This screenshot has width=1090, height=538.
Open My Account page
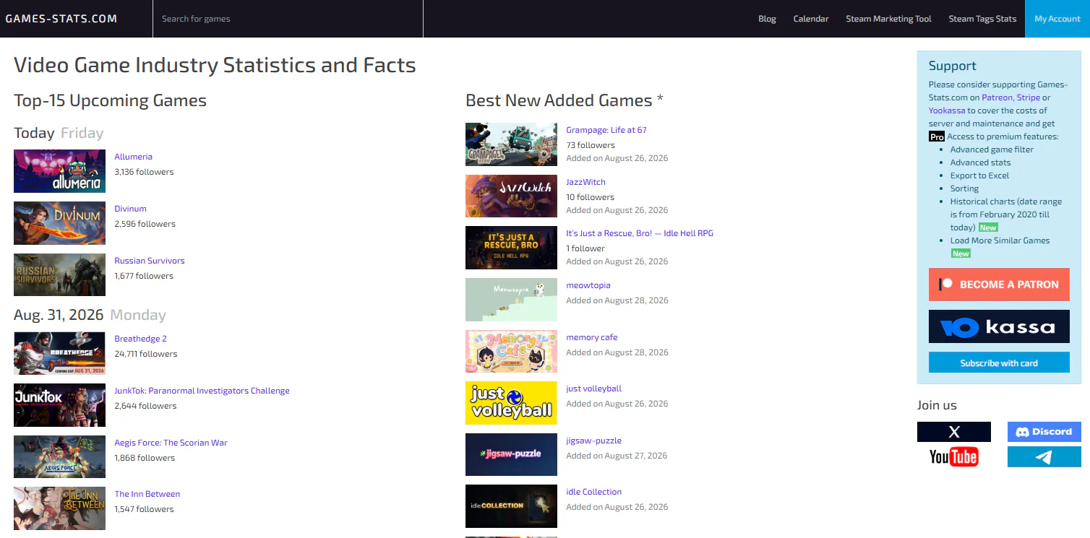click(x=1057, y=19)
